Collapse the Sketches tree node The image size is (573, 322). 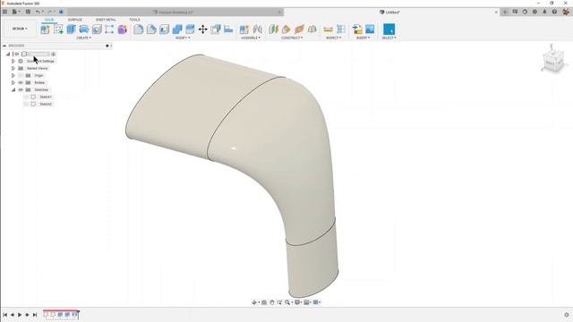(x=13, y=89)
